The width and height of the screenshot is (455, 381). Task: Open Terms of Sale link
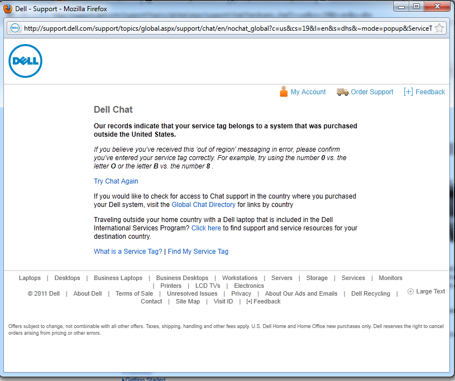click(x=134, y=293)
